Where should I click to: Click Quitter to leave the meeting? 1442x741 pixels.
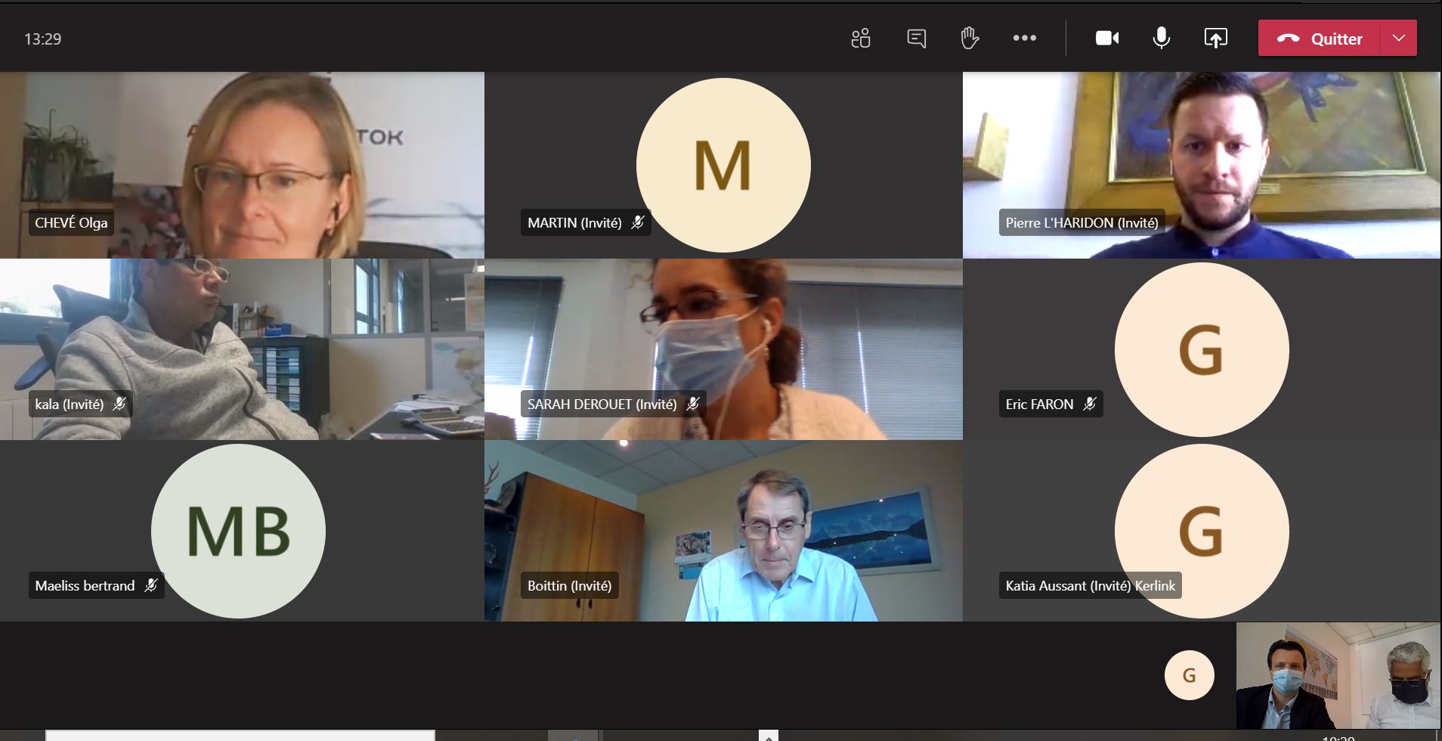pyautogui.click(x=1320, y=39)
